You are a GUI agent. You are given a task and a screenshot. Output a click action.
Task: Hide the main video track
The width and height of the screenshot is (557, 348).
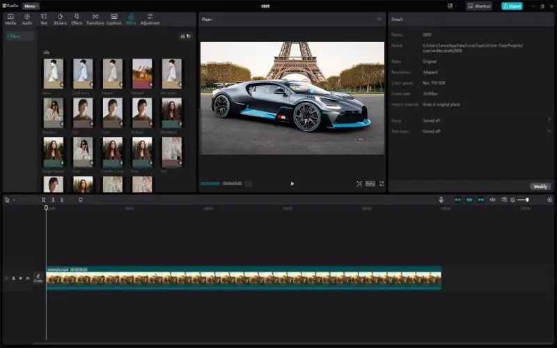pyautogui.click(x=21, y=278)
